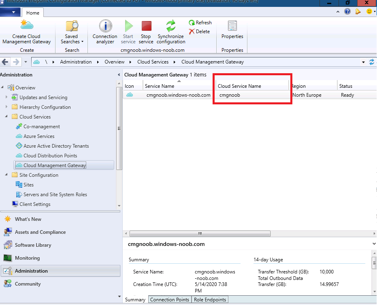This screenshot has height=305, width=377.
Task: Open the blue application menu dropdown
Action: point(10,12)
